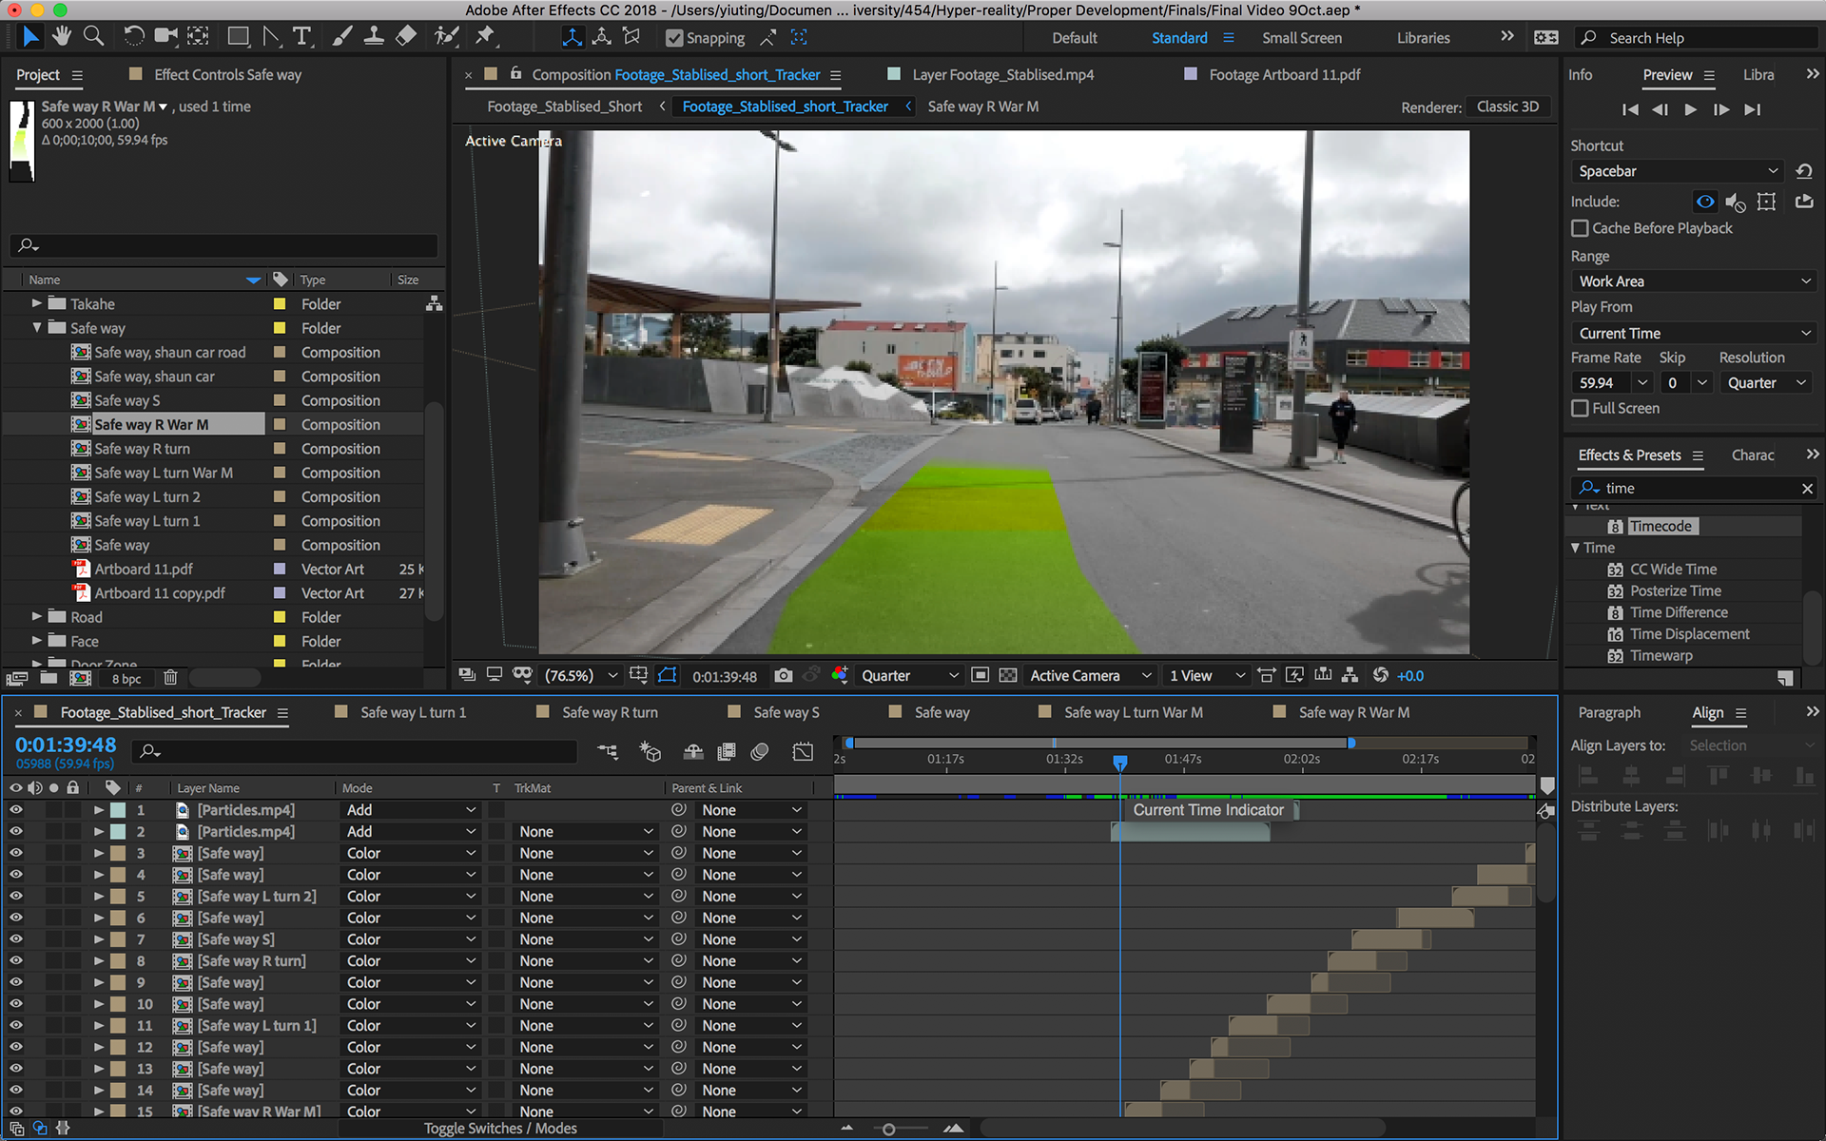Click the timeline zoom slider handle
The image size is (1826, 1141).
point(888,1129)
